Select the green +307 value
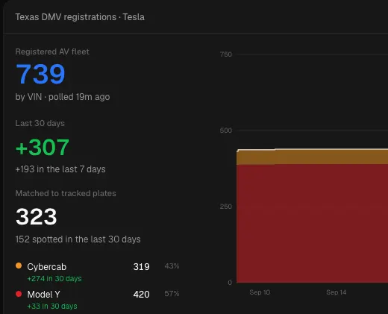The height and width of the screenshot is (314, 388). click(43, 147)
